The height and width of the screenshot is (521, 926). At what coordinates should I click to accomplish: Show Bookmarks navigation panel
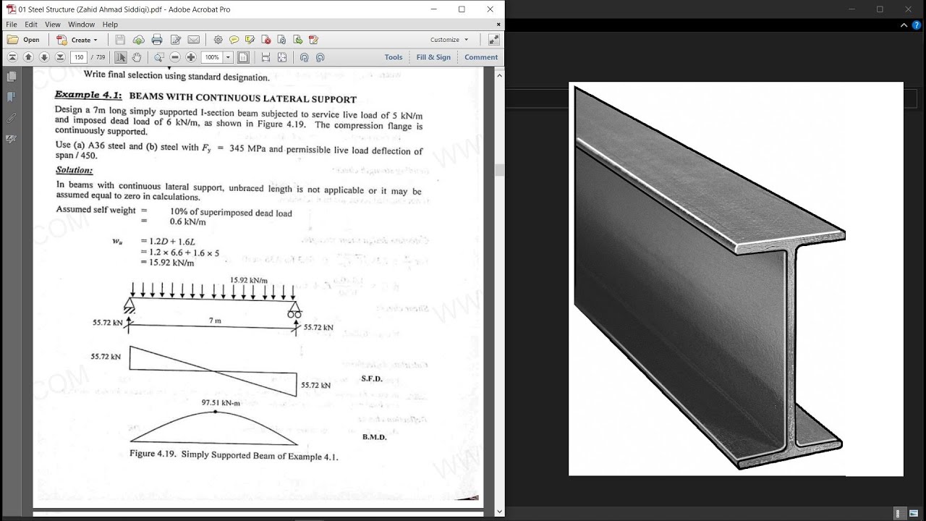tap(11, 97)
